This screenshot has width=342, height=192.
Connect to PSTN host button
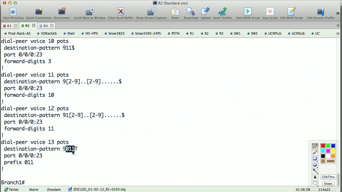point(173,34)
